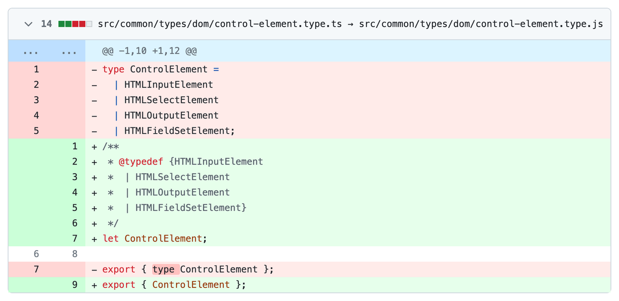Click the highlighted 'type' word in export line
Image resolution: width=619 pixels, height=301 pixels.
(163, 270)
